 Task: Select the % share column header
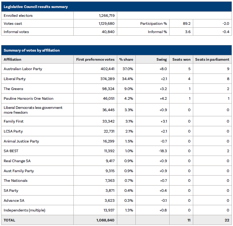126,59
